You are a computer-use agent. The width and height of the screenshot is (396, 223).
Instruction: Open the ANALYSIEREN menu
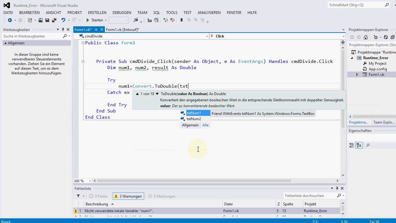point(209,13)
